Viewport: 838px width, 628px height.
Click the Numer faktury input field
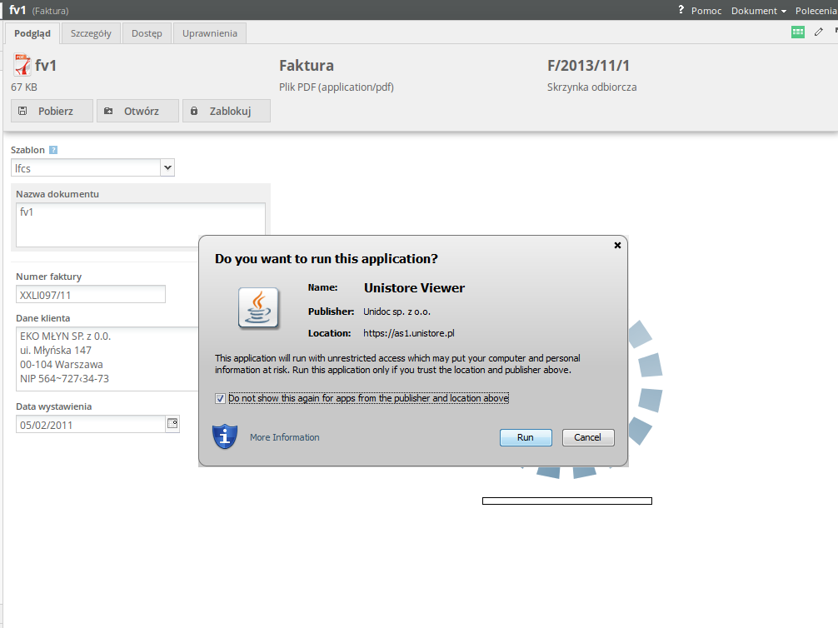click(91, 295)
